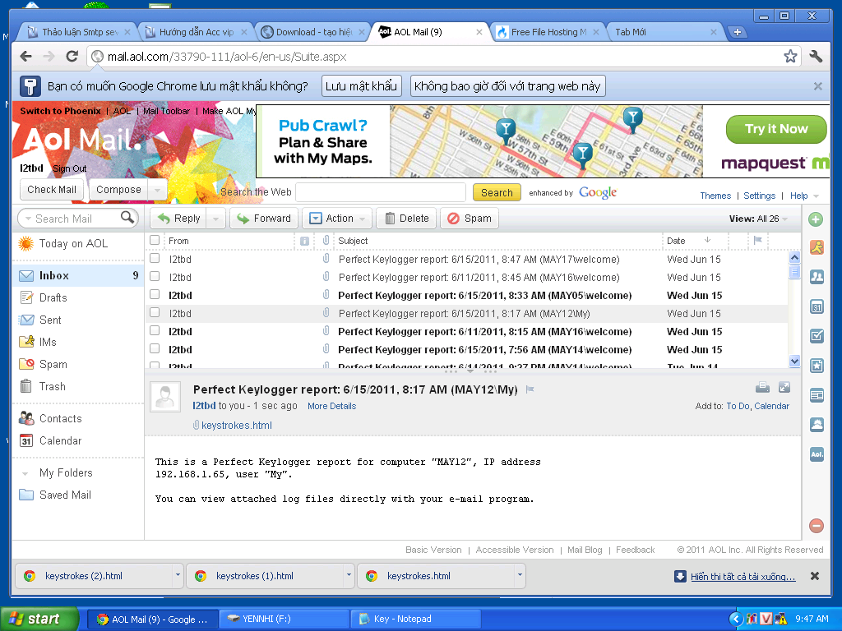The height and width of the screenshot is (631, 842).
Task: Tick the select-all checkbox in the From header
Action: click(155, 240)
